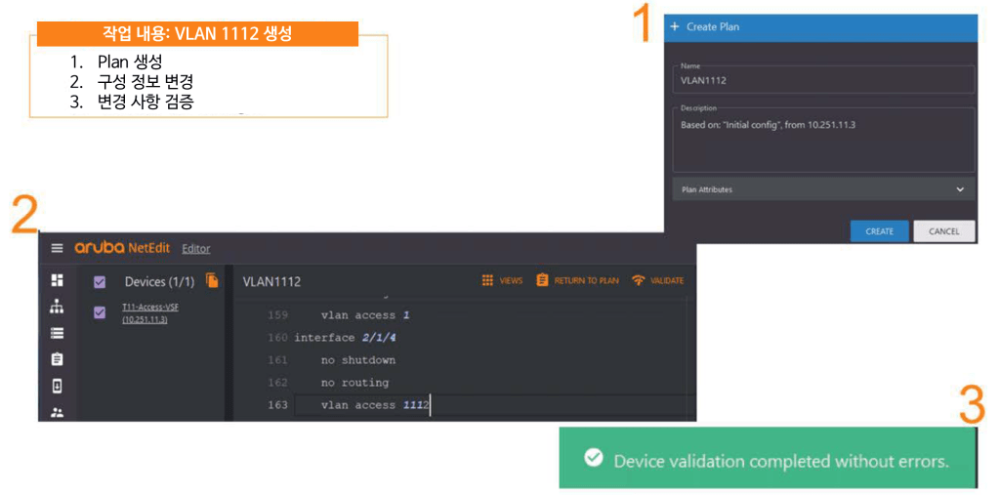
Task: Click Validate in the editor toolbar
Action: pyautogui.click(x=657, y=281)
